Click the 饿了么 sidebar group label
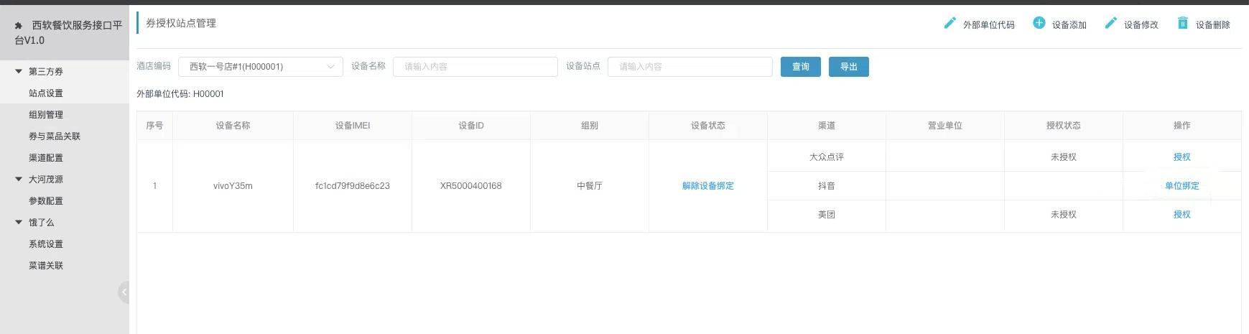 click(42, 223)
